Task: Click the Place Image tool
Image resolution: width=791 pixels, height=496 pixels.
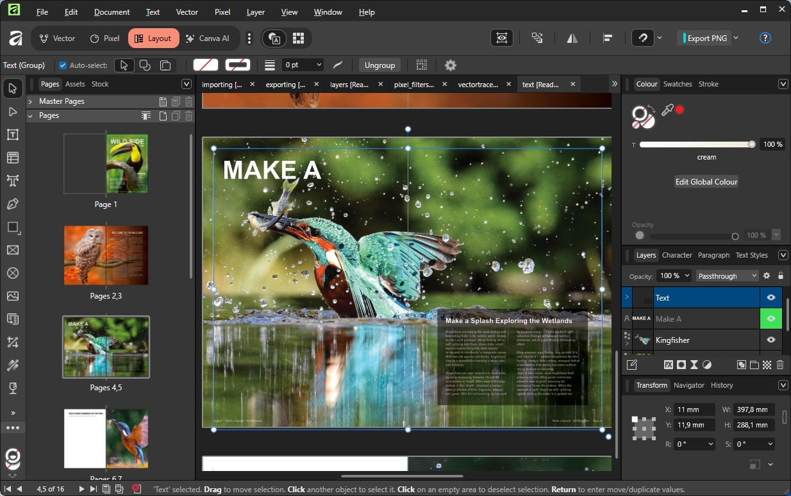Action: [x=13, y=296]
